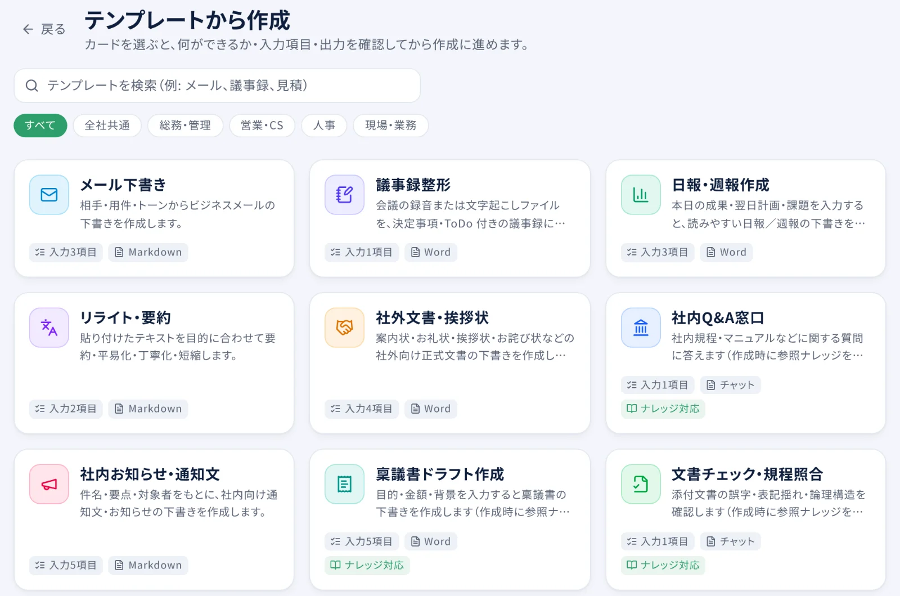This screenshot has height=596, width=900.
Task: Click the book icon in 稟議書ドラフト作成 ナレッジ対応 tag
Action: click(x=335, y=565)
